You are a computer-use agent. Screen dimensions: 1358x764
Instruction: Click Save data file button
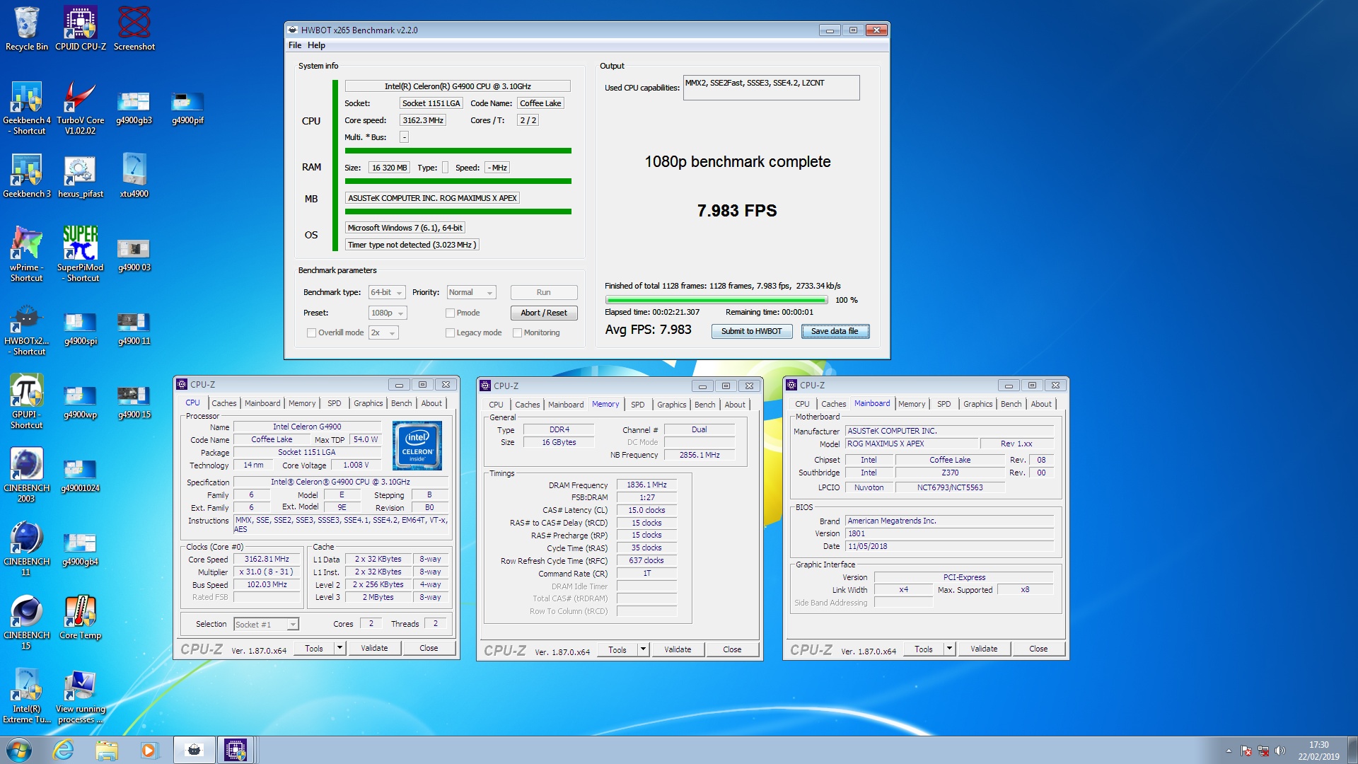(835, 331)
